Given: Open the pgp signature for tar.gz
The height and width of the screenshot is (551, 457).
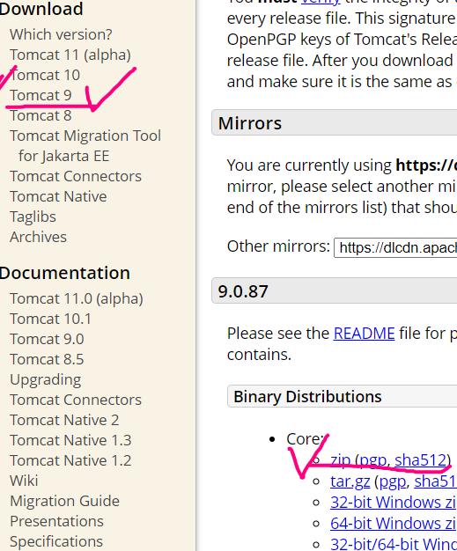Looking at the screenshot, I should pos(393,481).
